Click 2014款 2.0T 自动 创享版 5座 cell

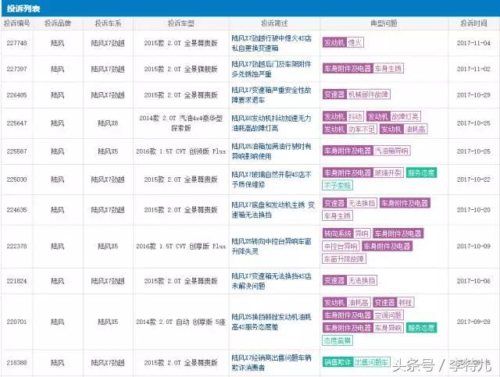[180, 322]
